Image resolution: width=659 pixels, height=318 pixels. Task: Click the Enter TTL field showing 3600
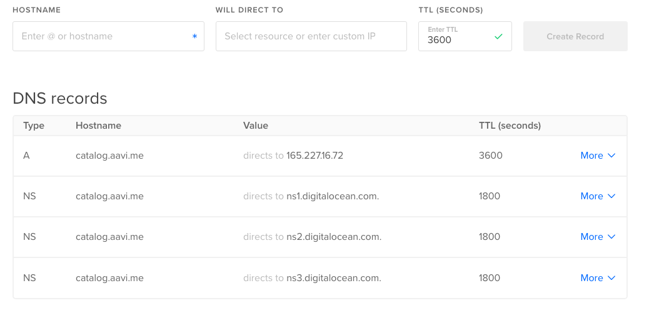pyautogui.click(x=465, y=36)
